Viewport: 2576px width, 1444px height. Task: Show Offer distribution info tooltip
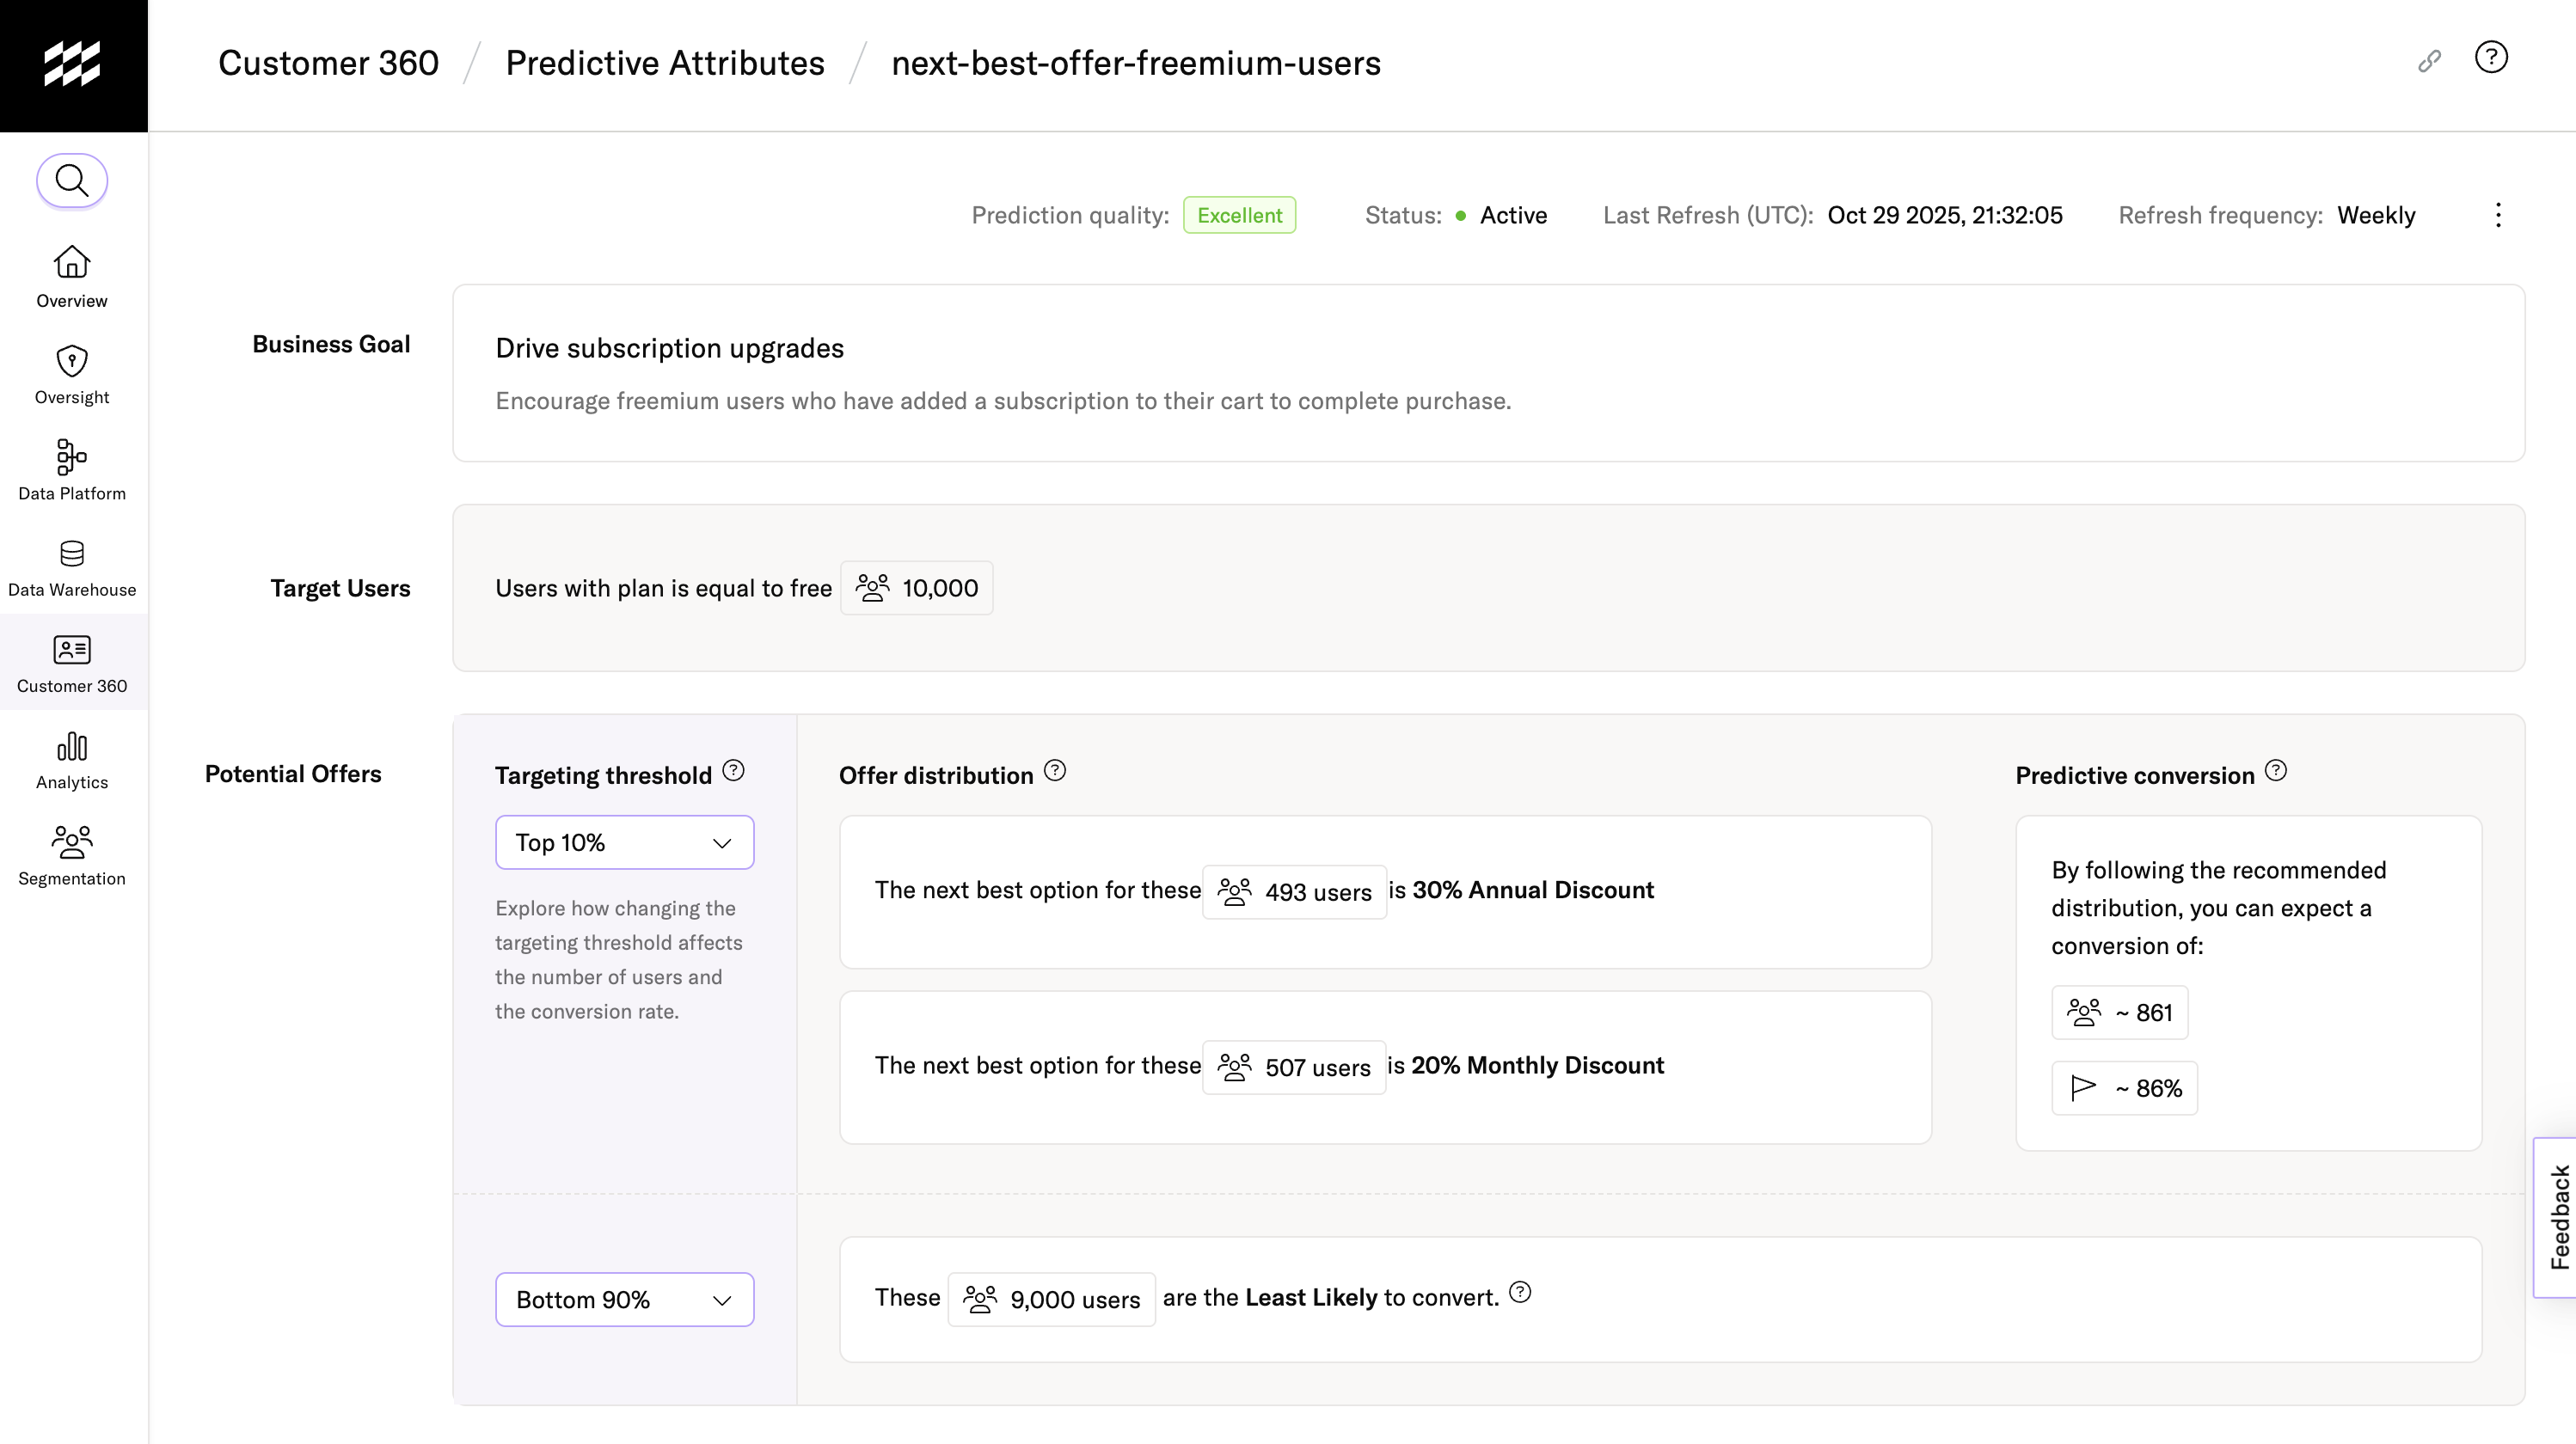click(1055, 771)
